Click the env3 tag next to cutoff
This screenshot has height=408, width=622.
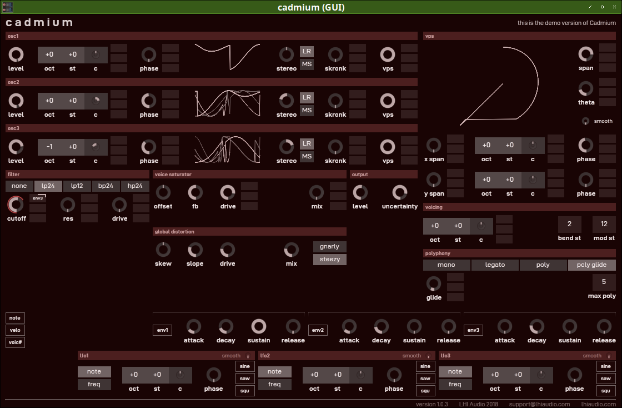point(38,198)
